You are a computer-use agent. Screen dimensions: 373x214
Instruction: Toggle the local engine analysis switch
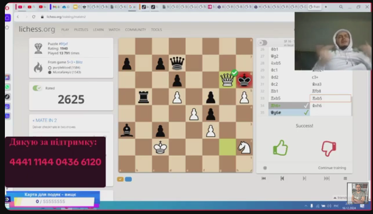tap(262, 42)
